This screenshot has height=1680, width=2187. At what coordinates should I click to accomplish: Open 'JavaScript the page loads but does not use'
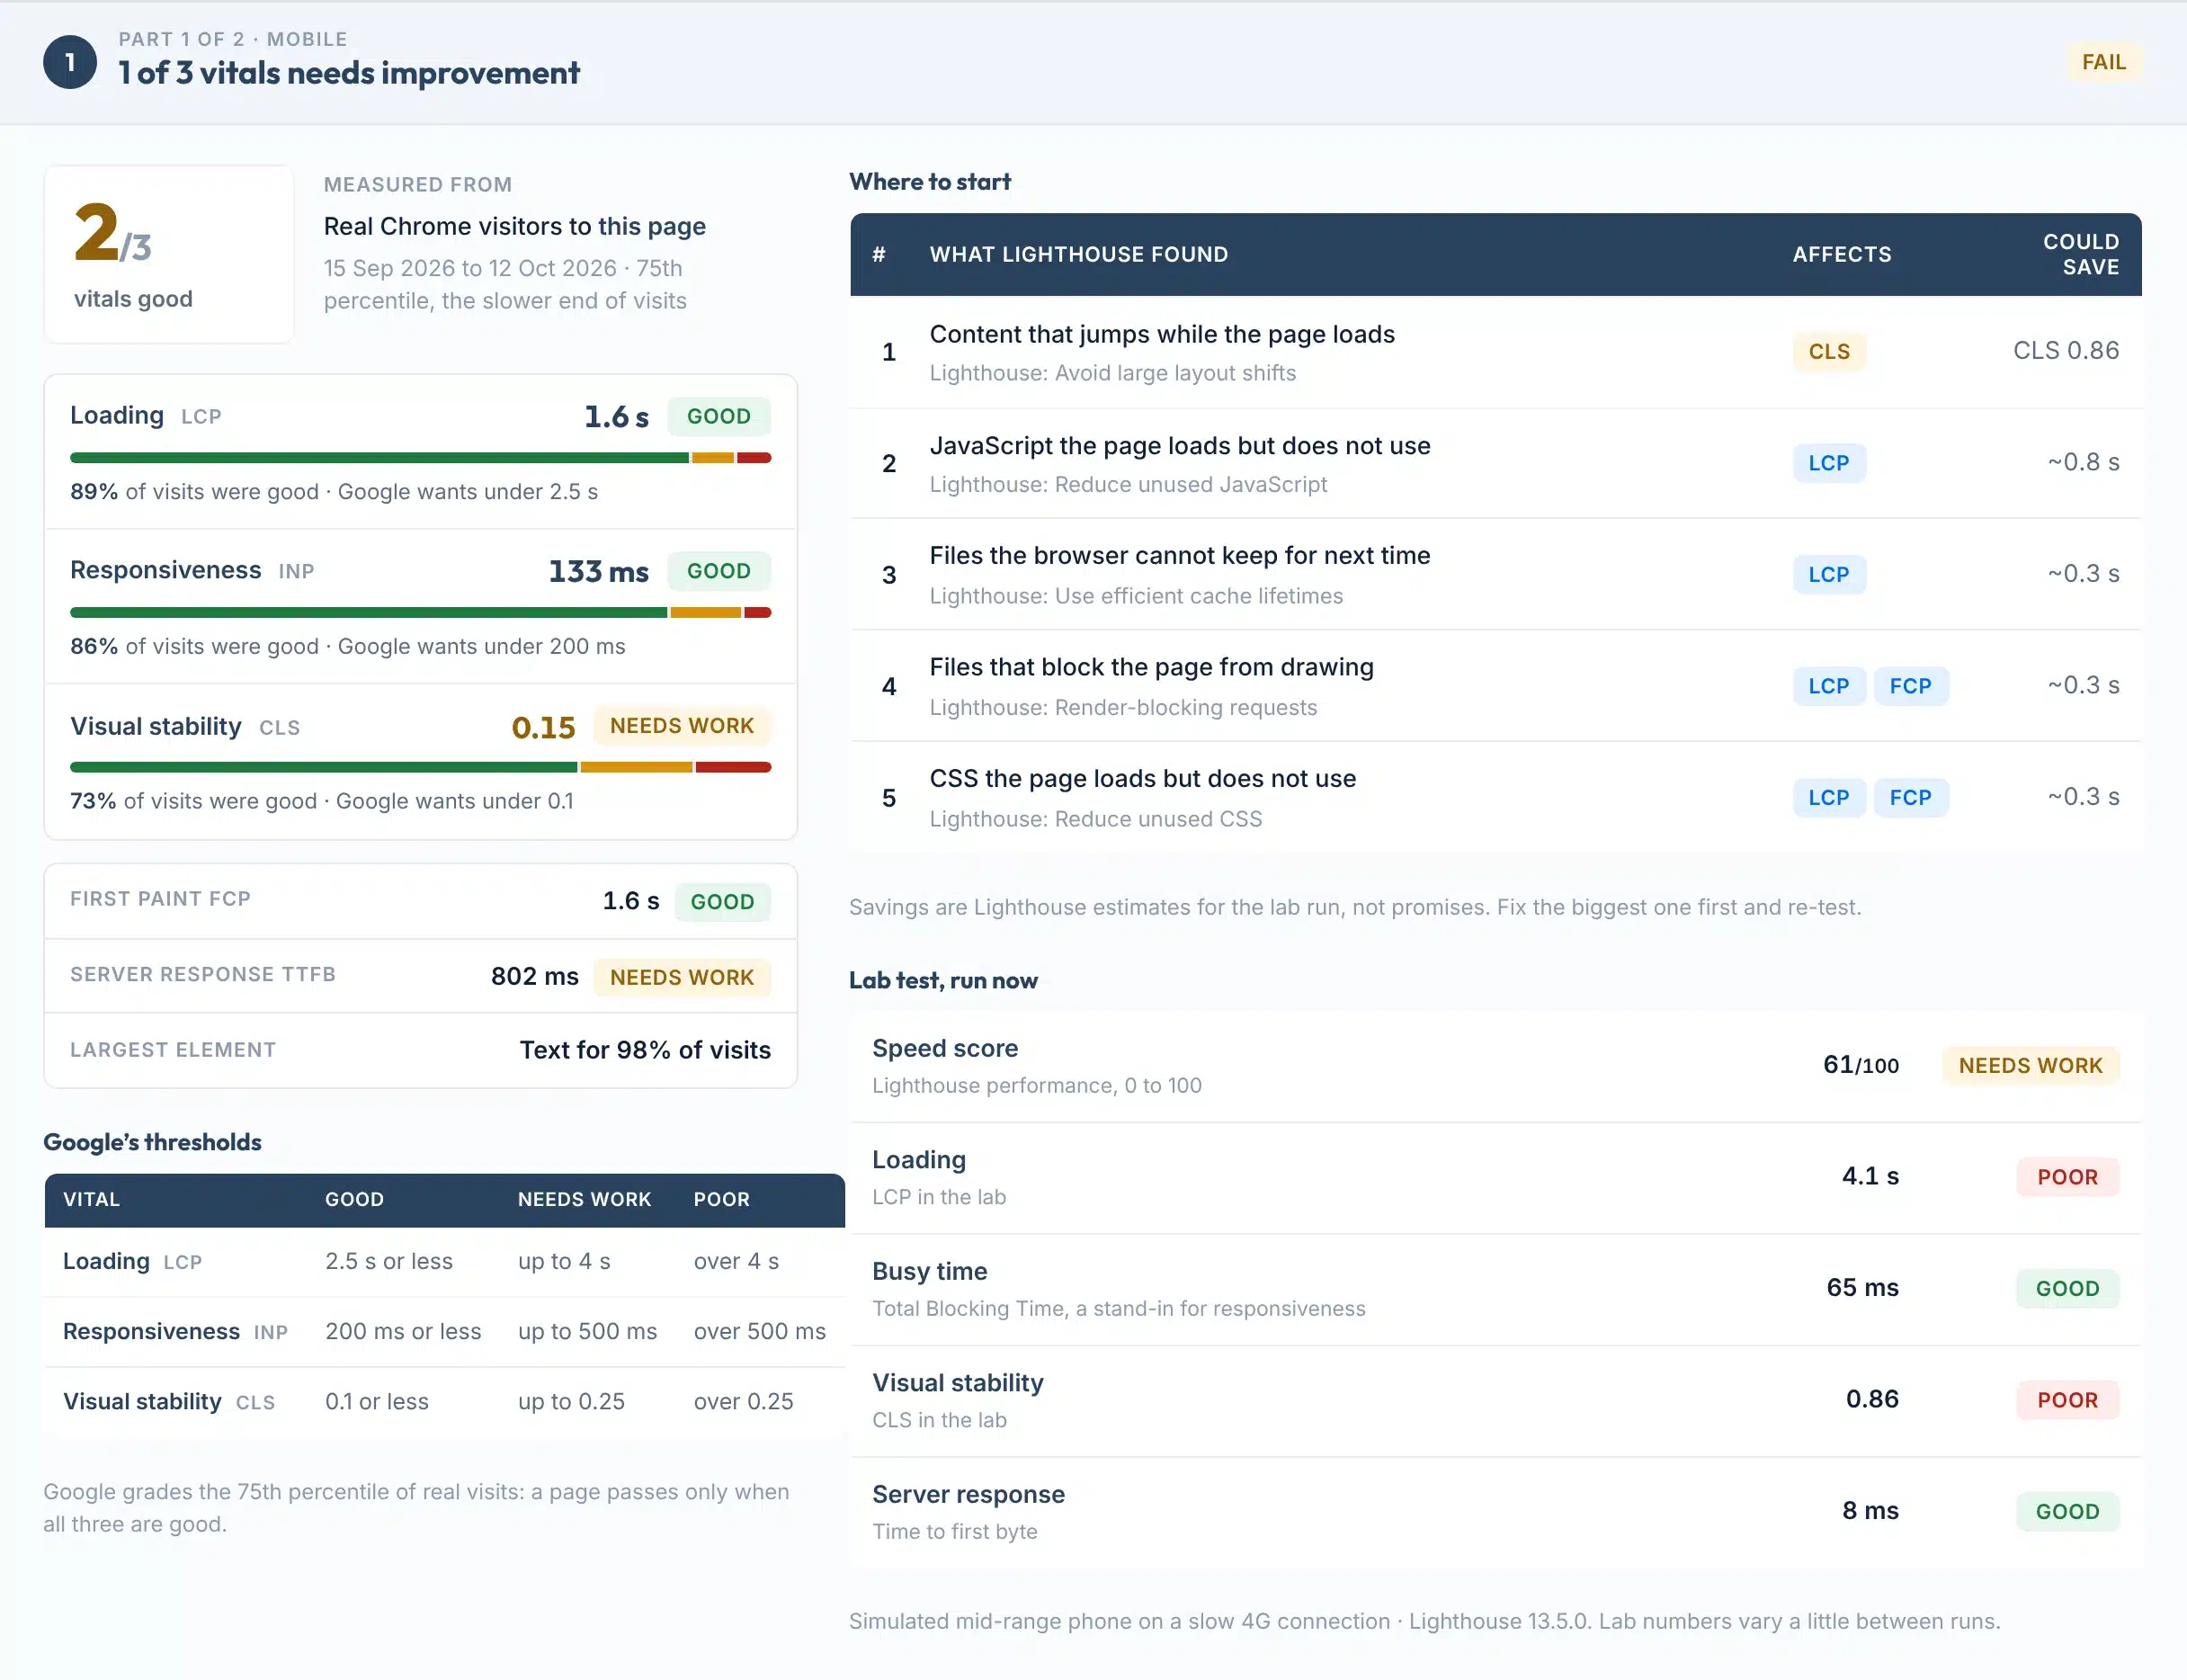tap(1180, 446)
